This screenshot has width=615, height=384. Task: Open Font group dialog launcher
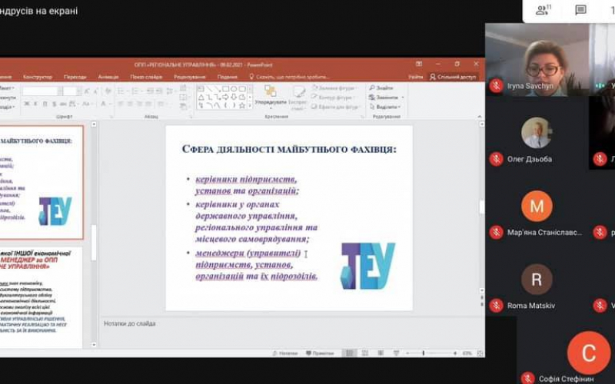[x=111, y=117]
